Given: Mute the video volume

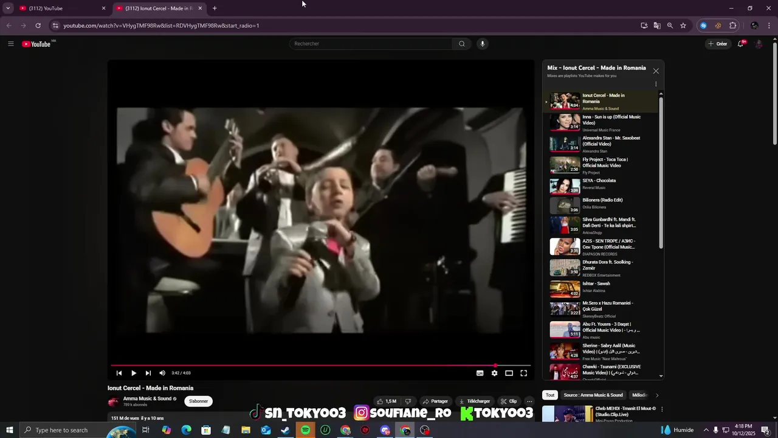Looking at the screenshot, I should 162,373.
